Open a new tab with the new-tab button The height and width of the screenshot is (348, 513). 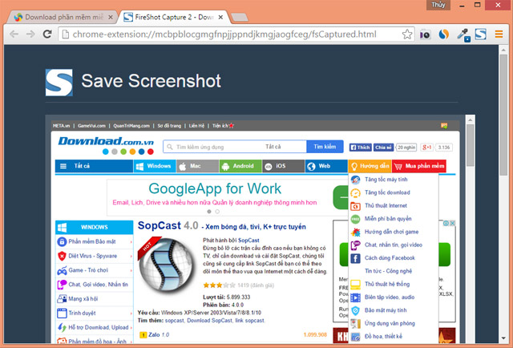click(x=240, y=18)
